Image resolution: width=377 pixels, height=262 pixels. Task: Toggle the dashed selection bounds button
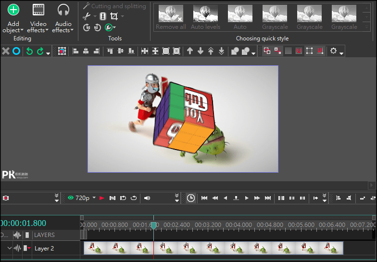(x=309, y=51)
